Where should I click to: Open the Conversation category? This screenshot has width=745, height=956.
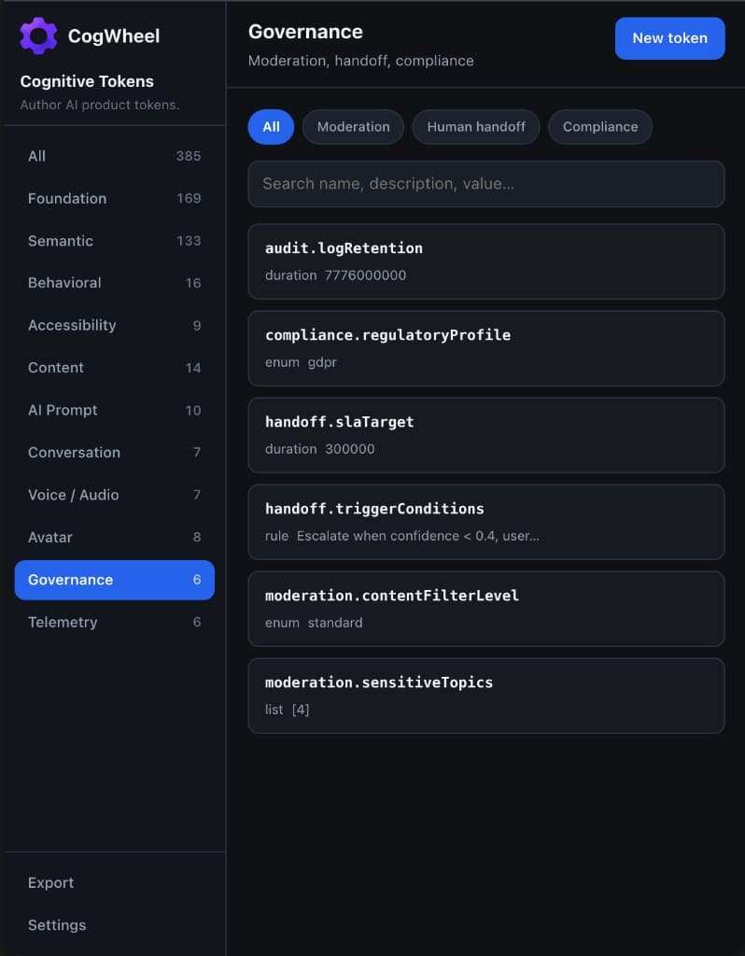point(114,453)
